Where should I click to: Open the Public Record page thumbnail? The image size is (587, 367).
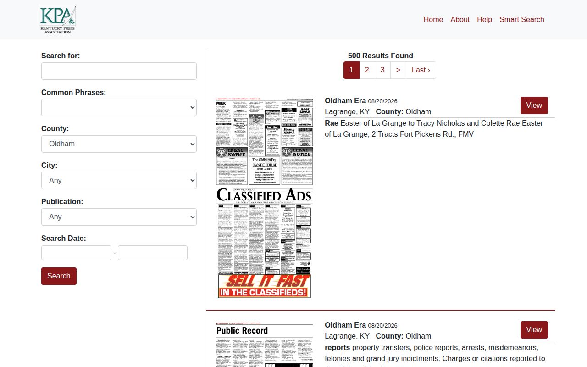pyautogui.click(x=265, y=344)
